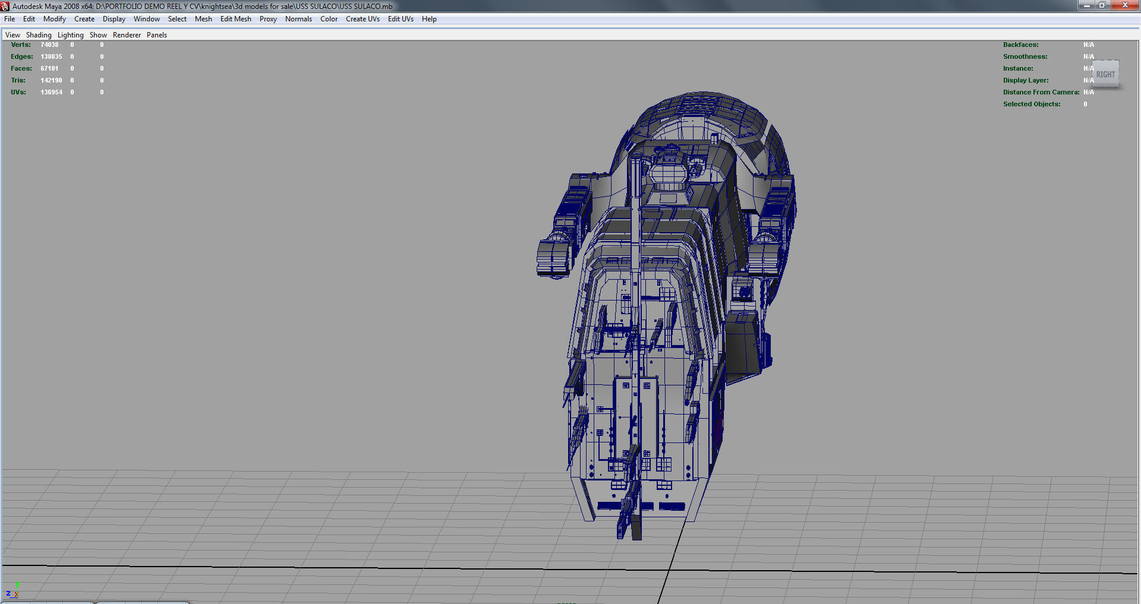Open the Modify menu
The height and width of the screenshot is (604, 1141).
55,19
